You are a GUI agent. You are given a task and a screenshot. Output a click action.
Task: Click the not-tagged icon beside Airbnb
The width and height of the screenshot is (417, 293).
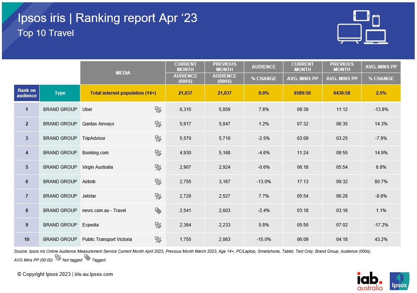[158, 182]
